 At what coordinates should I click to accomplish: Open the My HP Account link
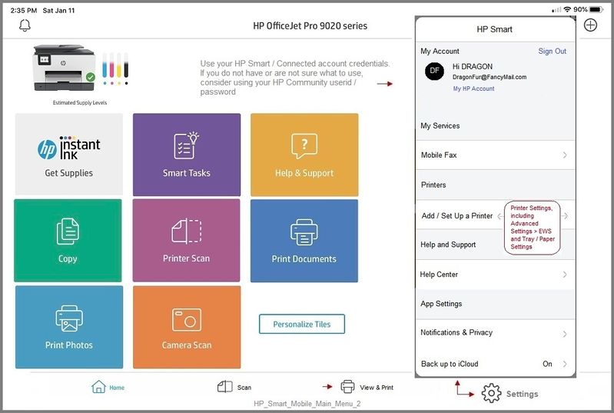[x=473, y=88]
